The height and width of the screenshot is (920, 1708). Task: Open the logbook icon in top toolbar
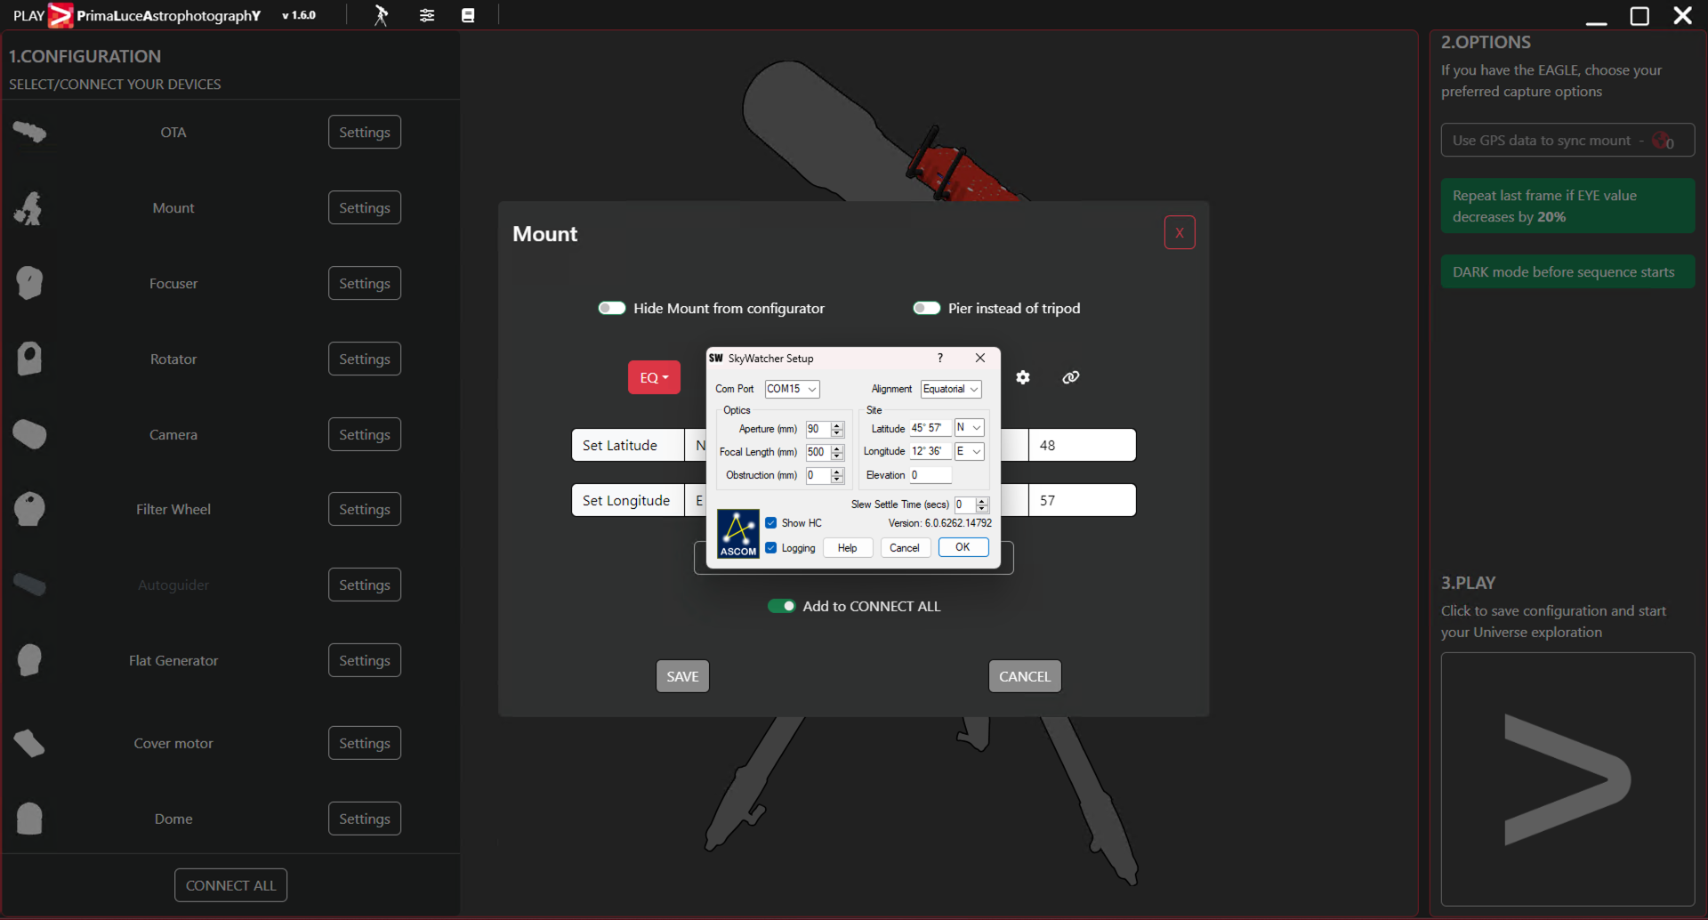point(468,15)
